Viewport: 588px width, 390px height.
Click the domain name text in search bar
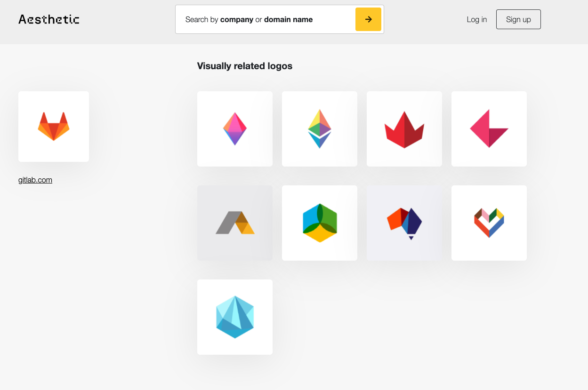[288, 19]
